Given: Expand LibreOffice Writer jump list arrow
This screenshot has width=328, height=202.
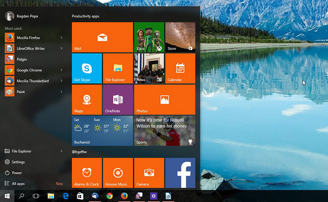Looking at the screenshot, I should point(61,48).
